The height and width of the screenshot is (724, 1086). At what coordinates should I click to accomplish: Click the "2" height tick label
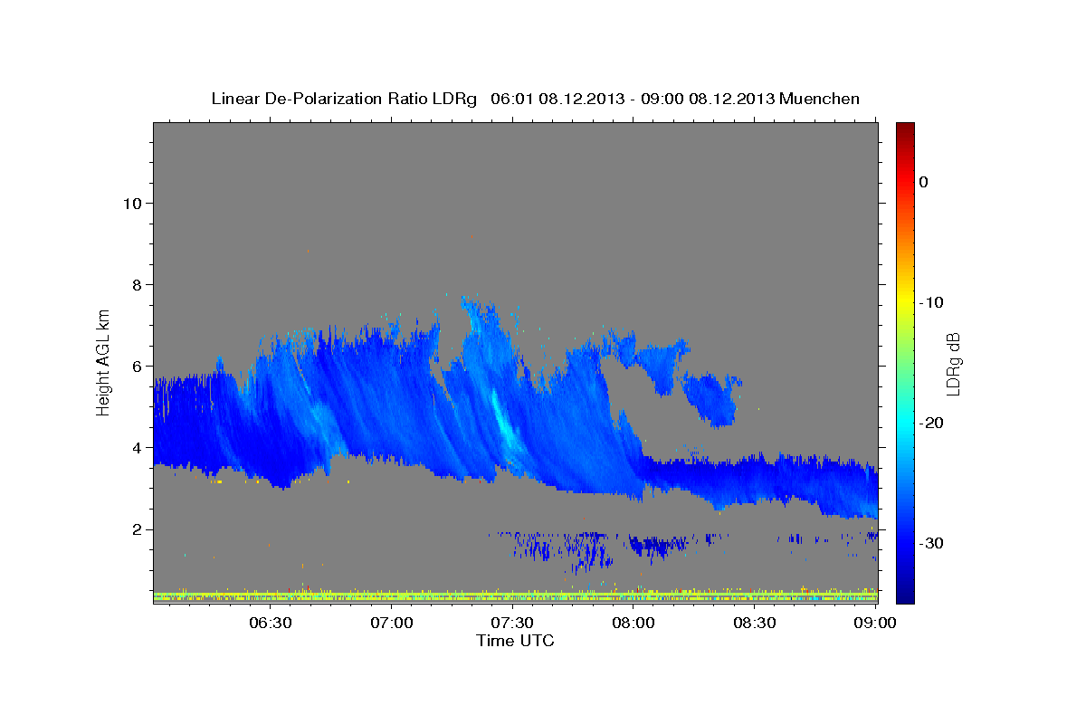[x=138, y=529]
